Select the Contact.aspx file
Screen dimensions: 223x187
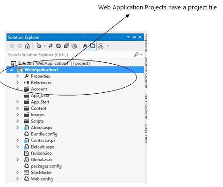[43, 141]
